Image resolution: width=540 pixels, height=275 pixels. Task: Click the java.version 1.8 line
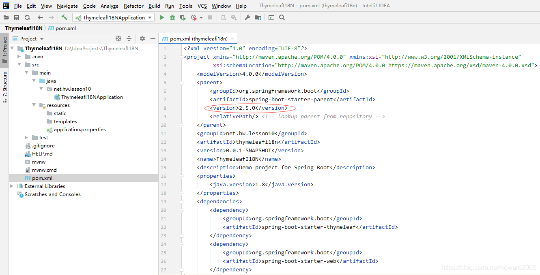click(x=261, y=185)
